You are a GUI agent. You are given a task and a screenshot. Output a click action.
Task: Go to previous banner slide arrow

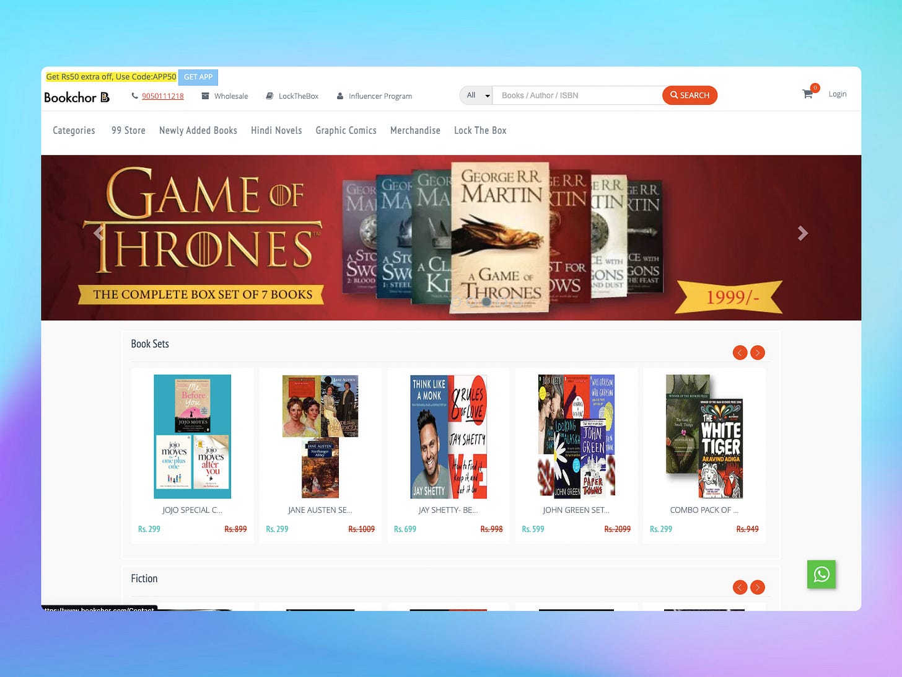tap(99, 233)
